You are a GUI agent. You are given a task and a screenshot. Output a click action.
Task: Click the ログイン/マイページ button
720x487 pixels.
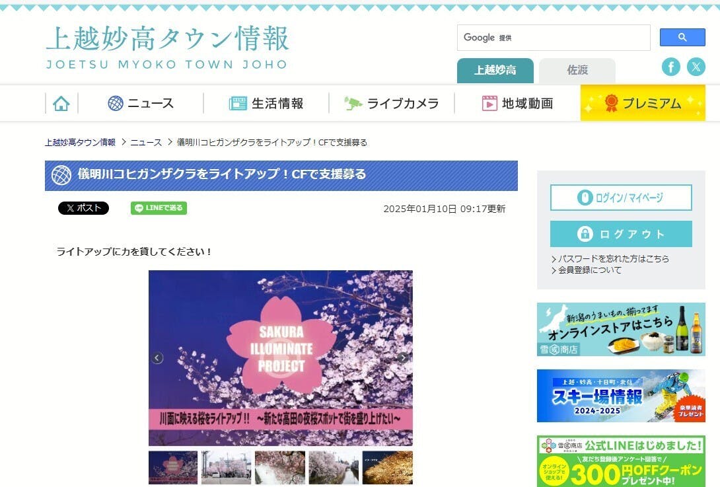(x=621, y=198)
